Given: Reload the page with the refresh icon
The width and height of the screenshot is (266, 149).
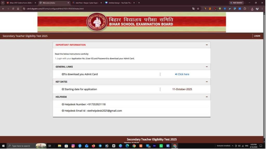Looking at the screenshot, I should 13,9.
